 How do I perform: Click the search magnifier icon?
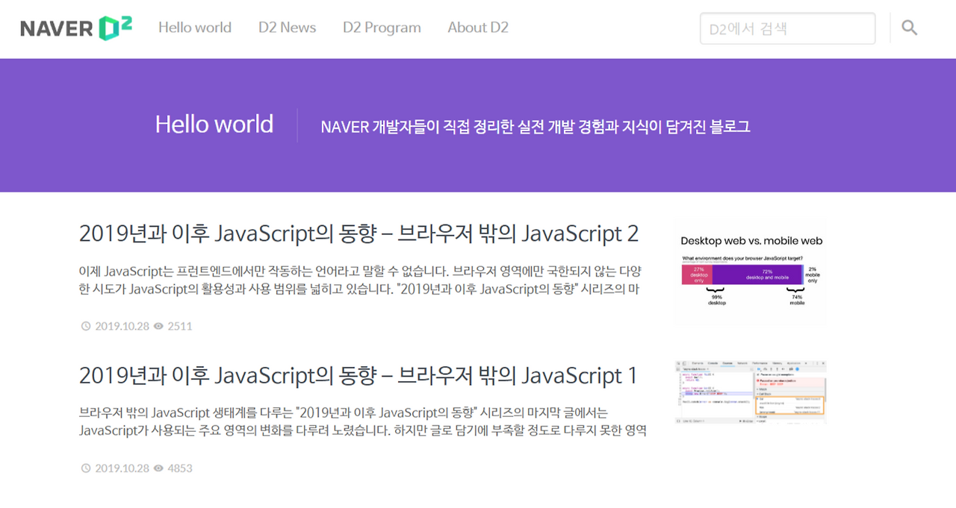pyautogui.click(x=909, y=28)
